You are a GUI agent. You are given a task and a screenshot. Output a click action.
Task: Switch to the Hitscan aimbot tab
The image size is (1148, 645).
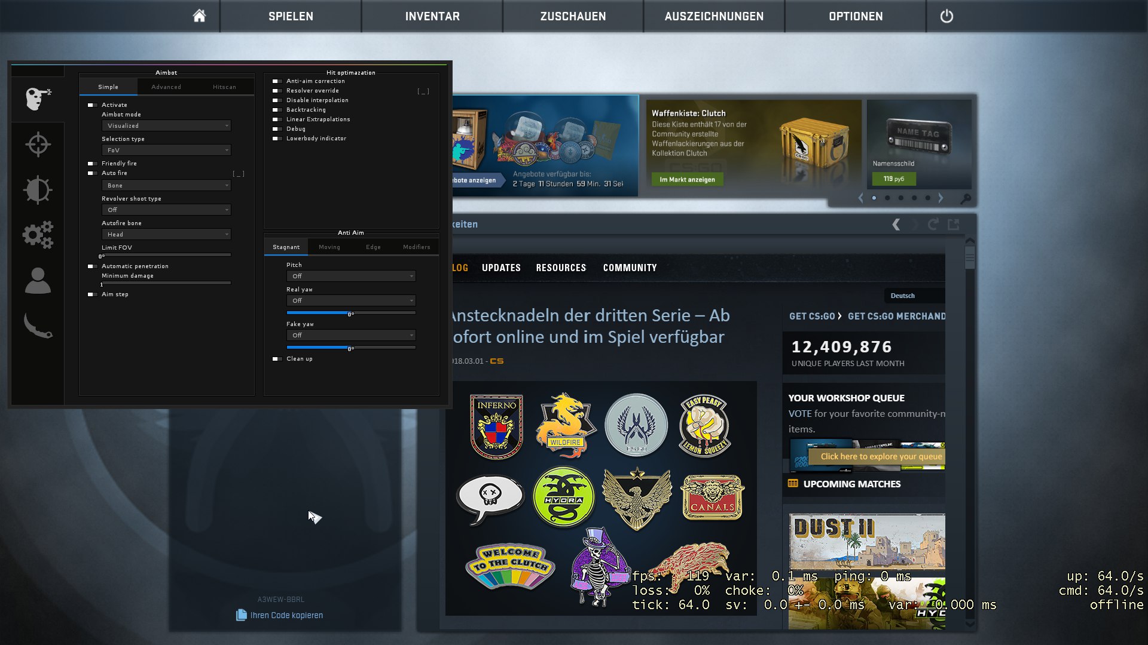coord(224,87)
